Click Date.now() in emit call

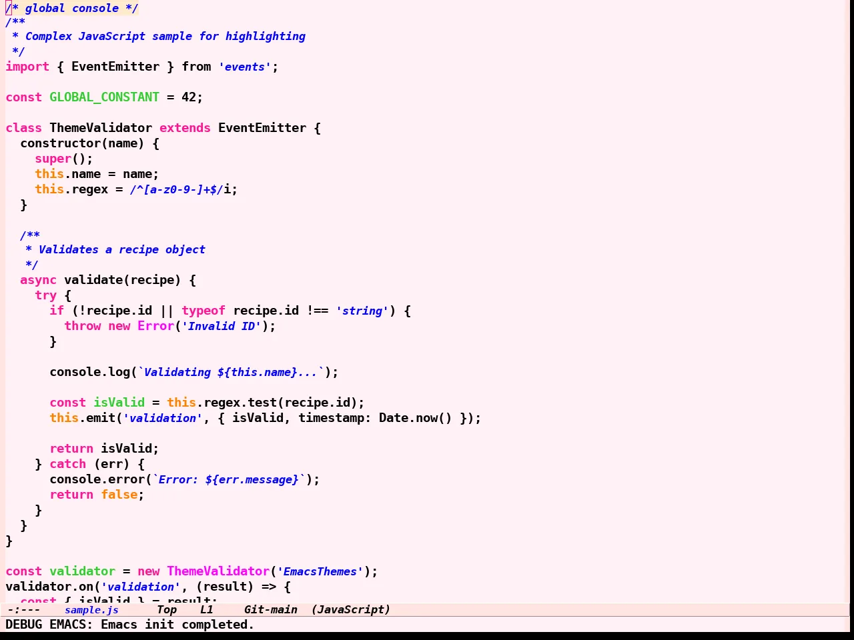click(x=416, y=418)
